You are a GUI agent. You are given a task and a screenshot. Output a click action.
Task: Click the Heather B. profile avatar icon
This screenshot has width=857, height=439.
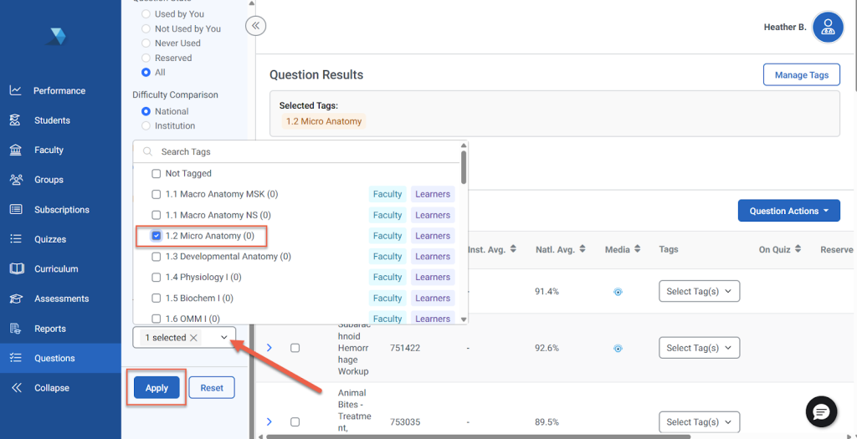tap(828, 27)
